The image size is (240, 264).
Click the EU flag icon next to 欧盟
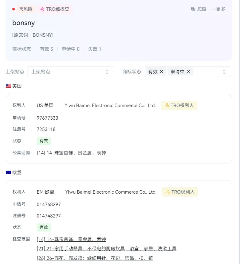pos(8,172)
